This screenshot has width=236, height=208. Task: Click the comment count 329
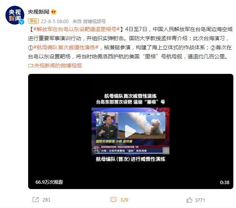(124, 200)
